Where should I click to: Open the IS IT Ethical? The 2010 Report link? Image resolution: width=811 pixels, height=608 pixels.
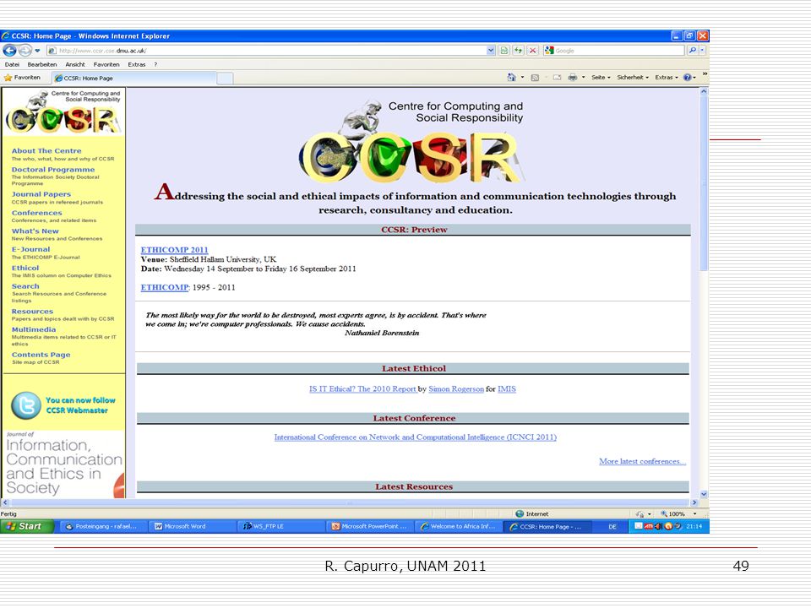[363, 388]
